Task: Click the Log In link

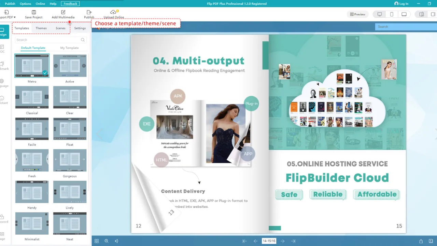Action: click(x=401, y=4)
